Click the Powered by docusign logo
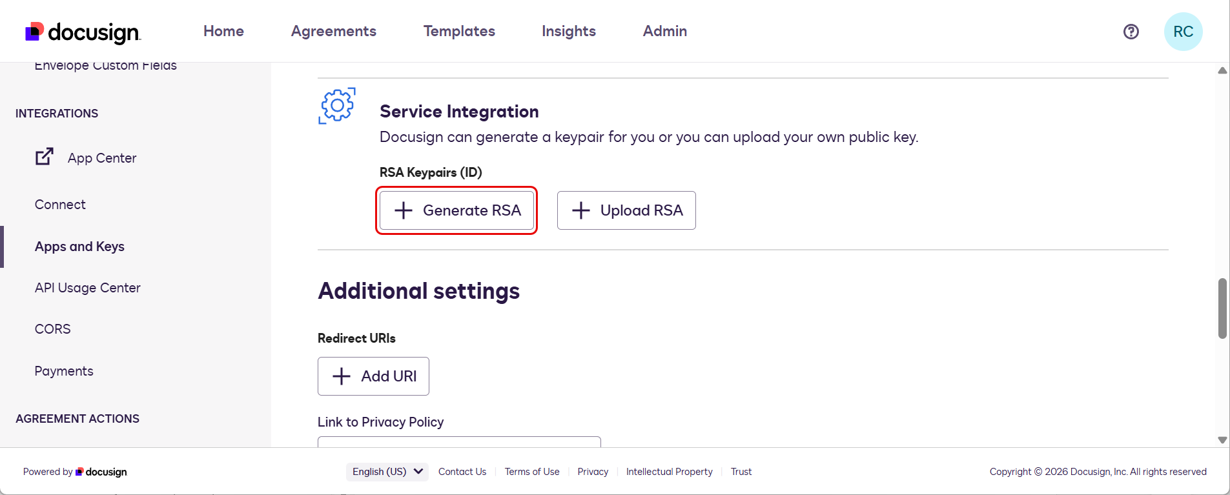Image resolution: width=1230 pixels, height=495 pixels. [x=101, y=472]
